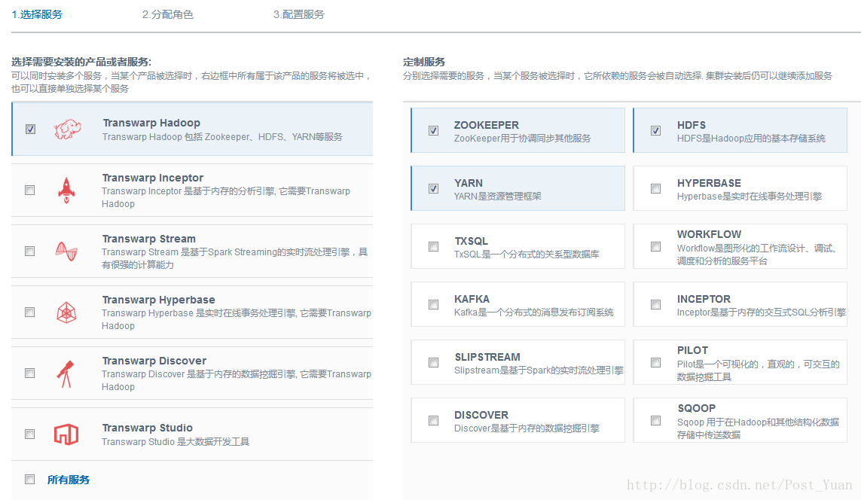Click the Transwarp Hadoop elephant icon
The height and width of the screenshot is (500, 861).
[x=68, y=130]
